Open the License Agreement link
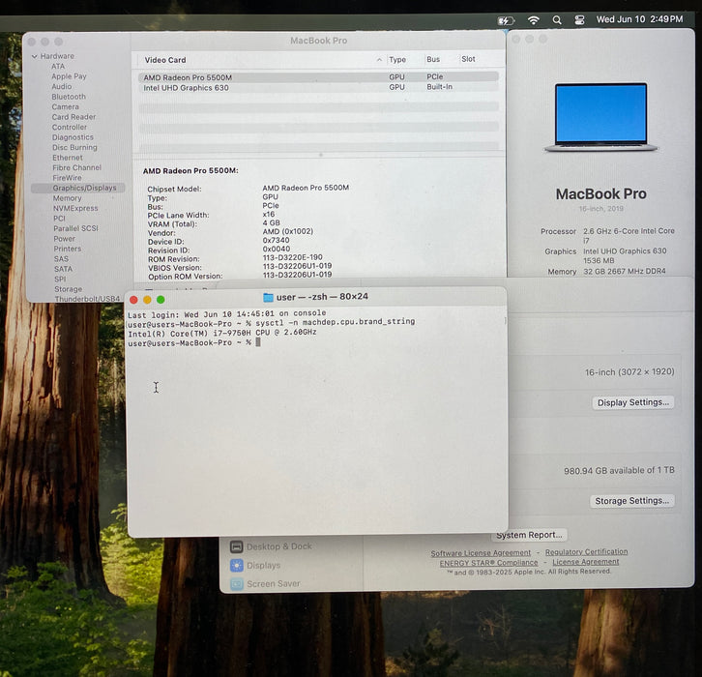Screen dimensions: 702x677 tap(586, 562)
